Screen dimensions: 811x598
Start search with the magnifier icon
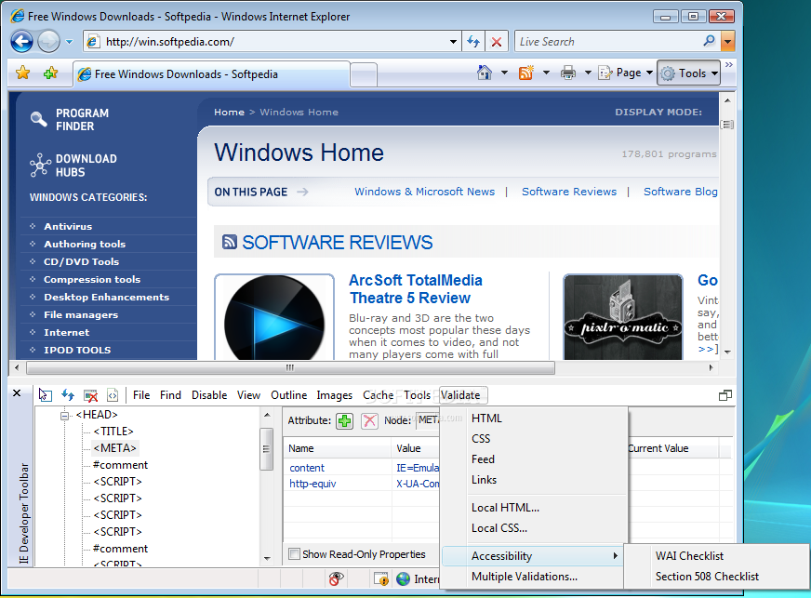click(709, 41)
